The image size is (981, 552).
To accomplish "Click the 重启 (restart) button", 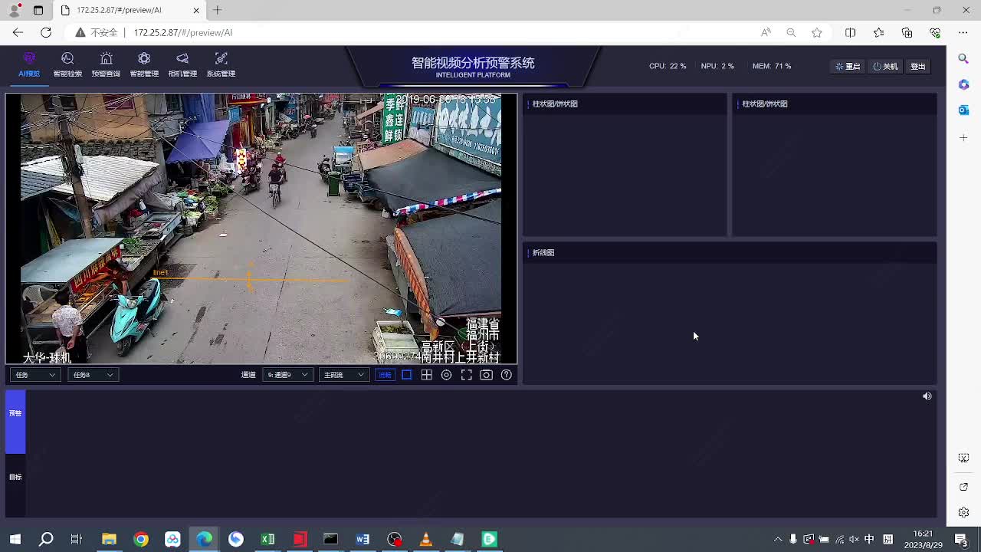I will 848,67.
